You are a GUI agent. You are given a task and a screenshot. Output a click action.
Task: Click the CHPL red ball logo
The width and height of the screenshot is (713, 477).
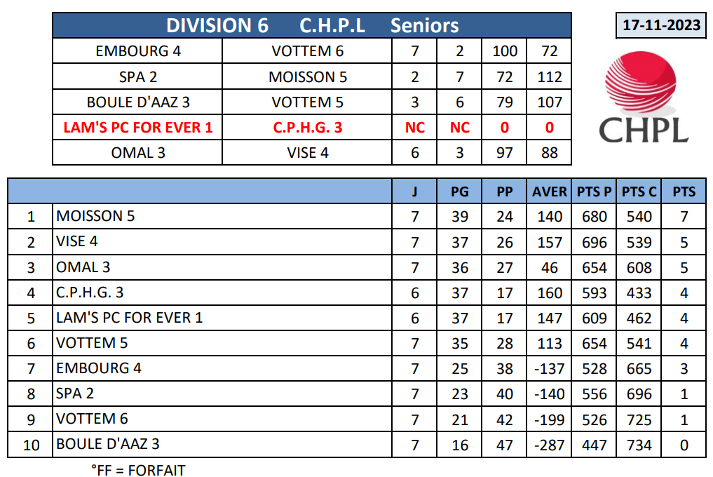(x=641, y=86)
